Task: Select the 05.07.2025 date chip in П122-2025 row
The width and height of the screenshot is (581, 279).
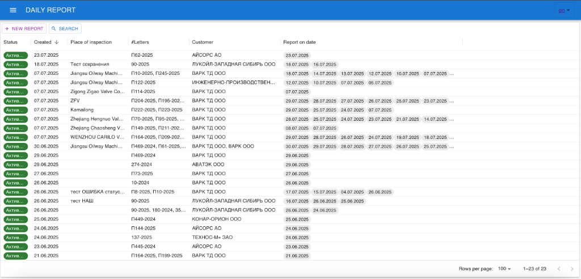Action: pyautogui.click(x=380, y=83)
